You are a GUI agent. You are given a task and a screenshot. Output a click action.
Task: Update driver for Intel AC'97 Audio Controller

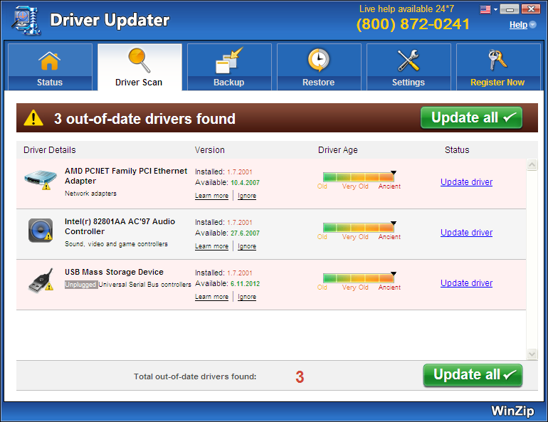(x=467, y=233)
